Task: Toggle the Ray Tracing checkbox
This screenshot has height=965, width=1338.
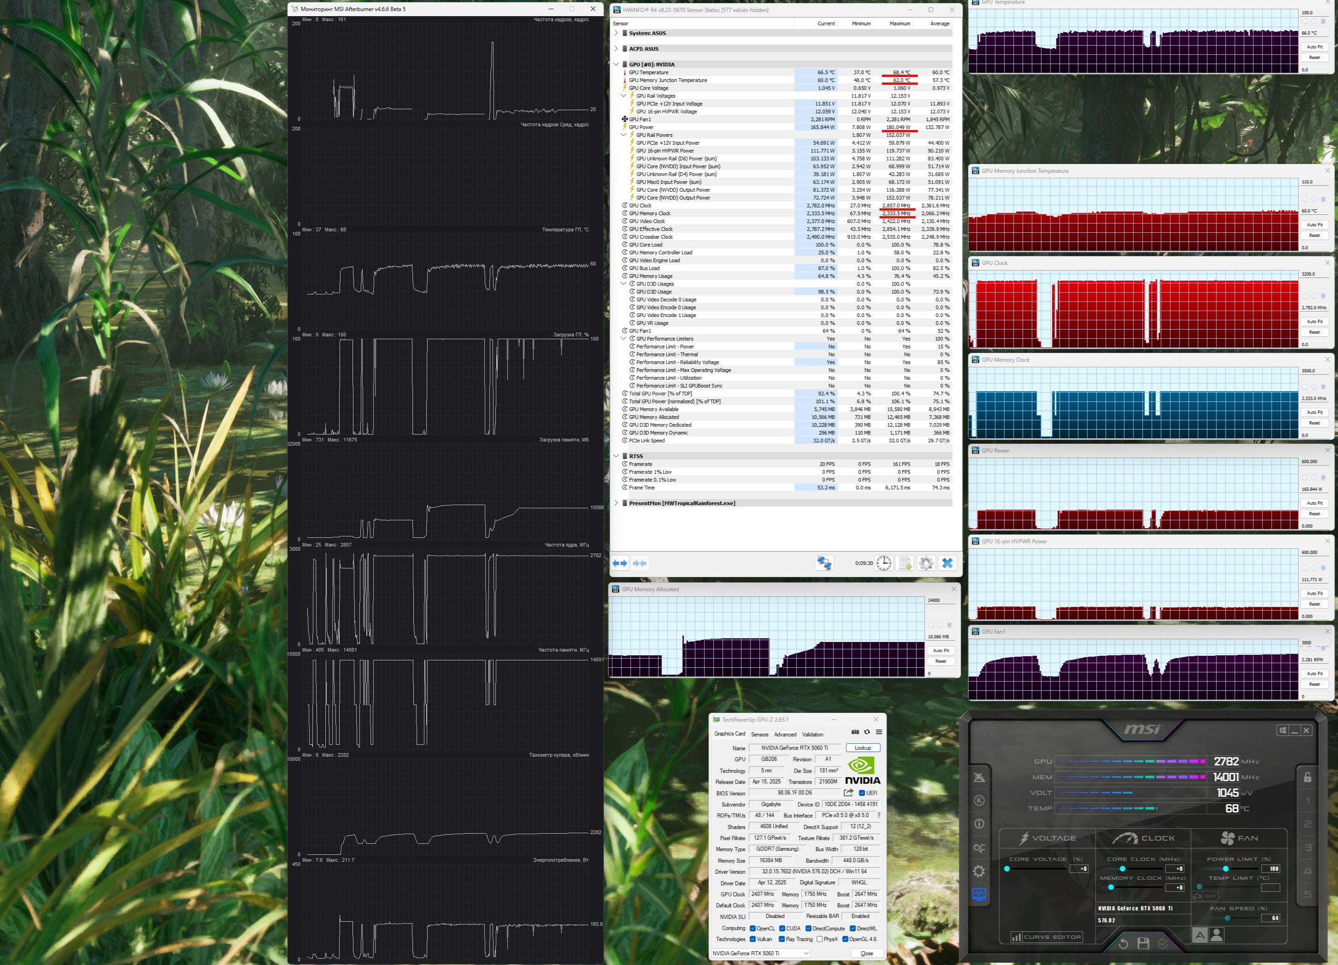Action: (782, 939)
